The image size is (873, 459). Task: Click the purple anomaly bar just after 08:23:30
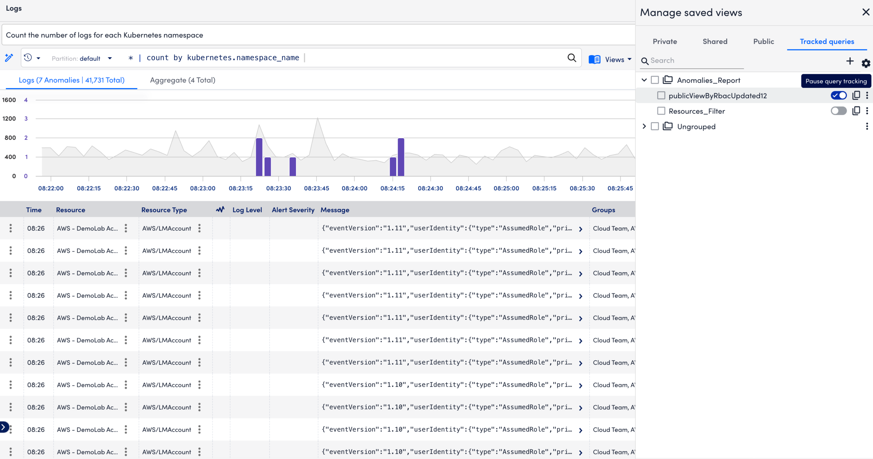point(293,167)
